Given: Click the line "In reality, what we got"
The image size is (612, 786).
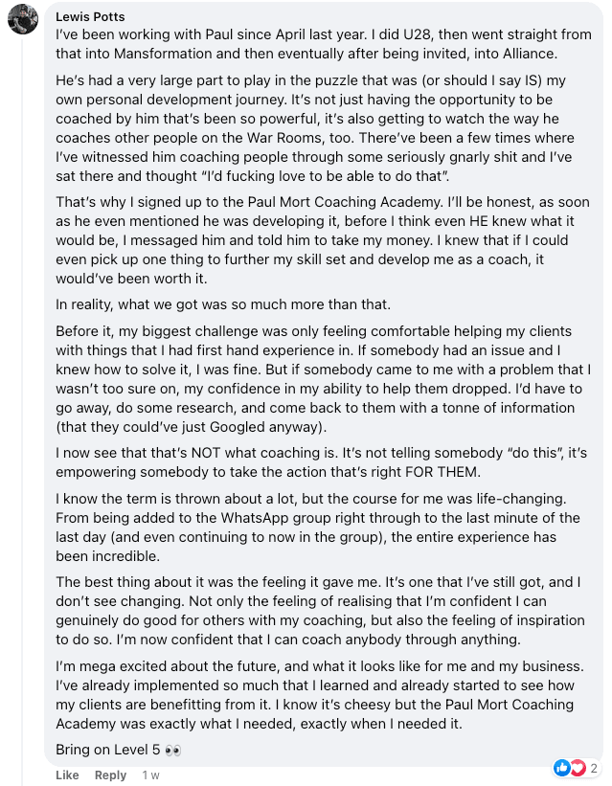Looking at the screenshot, I should pyautogui.click(x=223, y=304).
